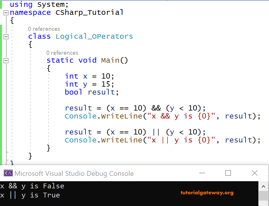Viewport: 269px width, 206px height.
Task: Collapse the Logical_OPerators class region
Action: click(6, 36)
